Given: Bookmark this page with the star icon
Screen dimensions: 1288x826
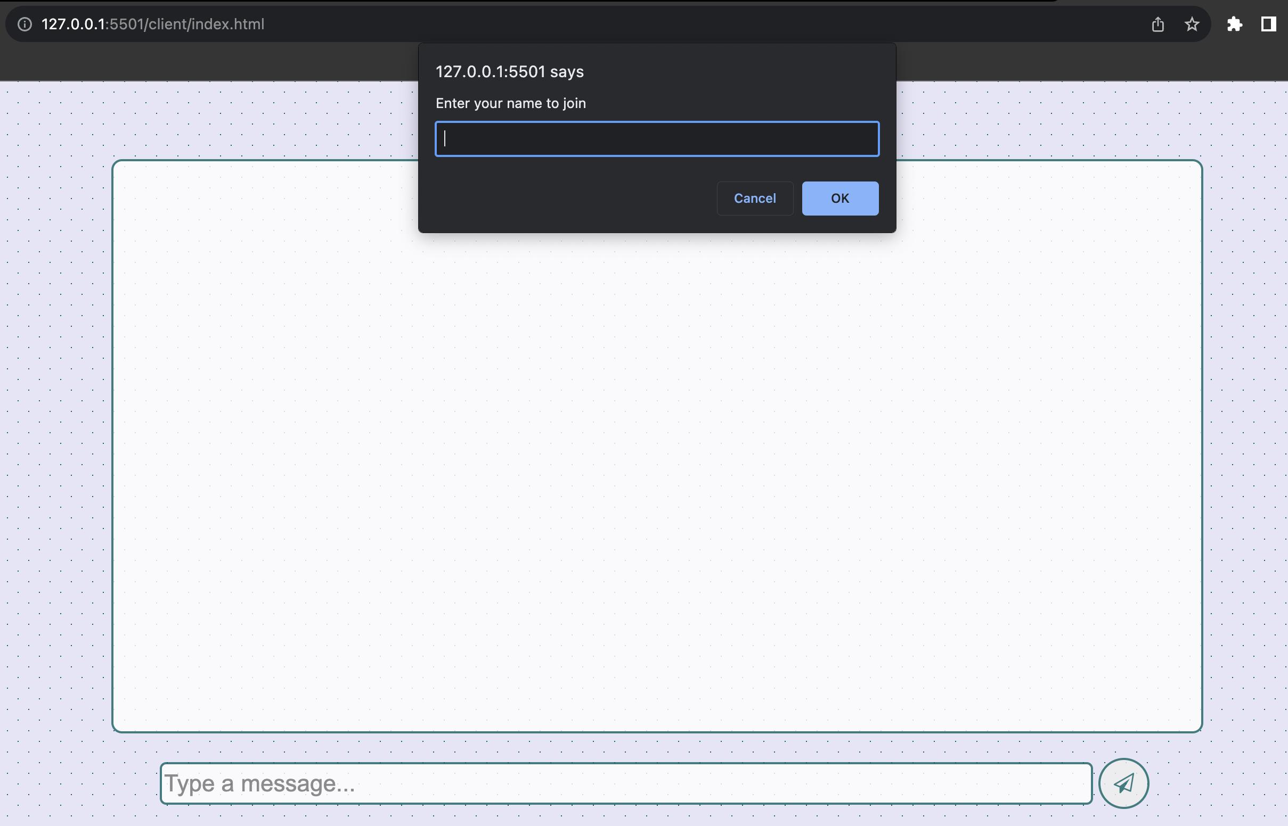Looking at the screenshot, I should pos(1192,24).
